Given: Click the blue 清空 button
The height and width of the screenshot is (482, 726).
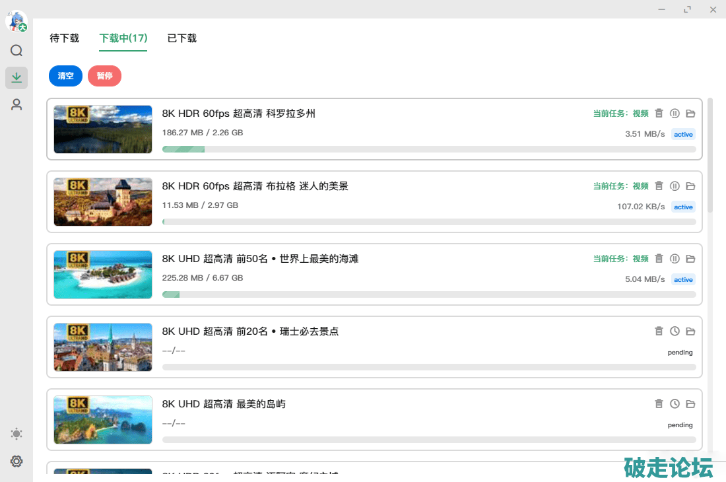Looking at the screenshot, I should (65, 76).
